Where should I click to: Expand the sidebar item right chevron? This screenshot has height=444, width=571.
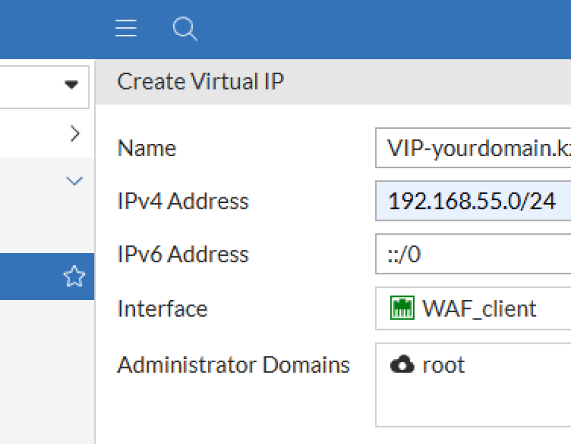pos(75,134)
